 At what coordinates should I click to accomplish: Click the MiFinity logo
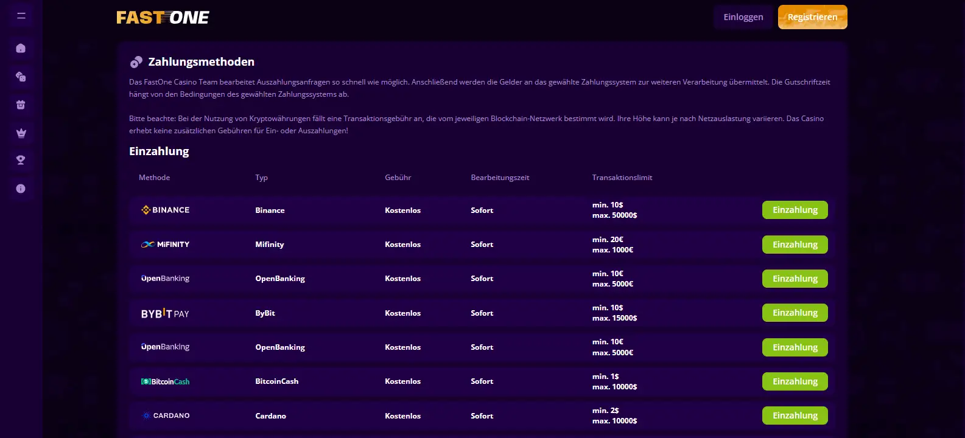tap(165, 245)
